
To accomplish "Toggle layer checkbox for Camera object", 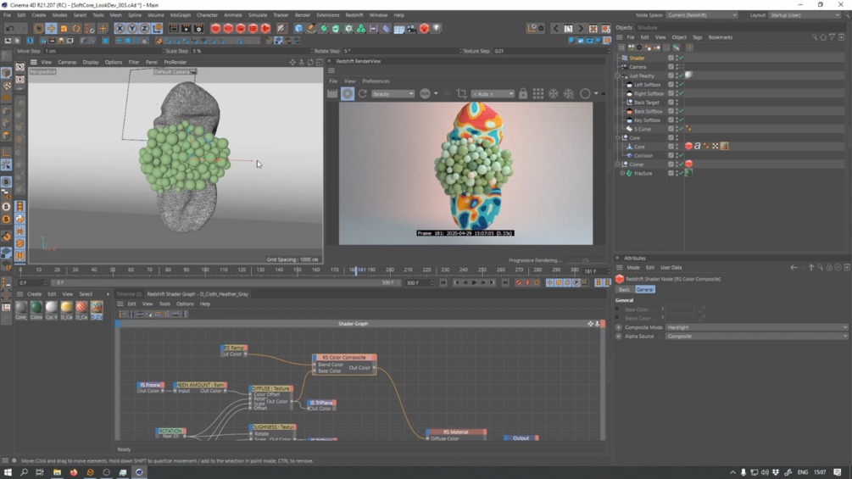I will click(x=671, y=67).
